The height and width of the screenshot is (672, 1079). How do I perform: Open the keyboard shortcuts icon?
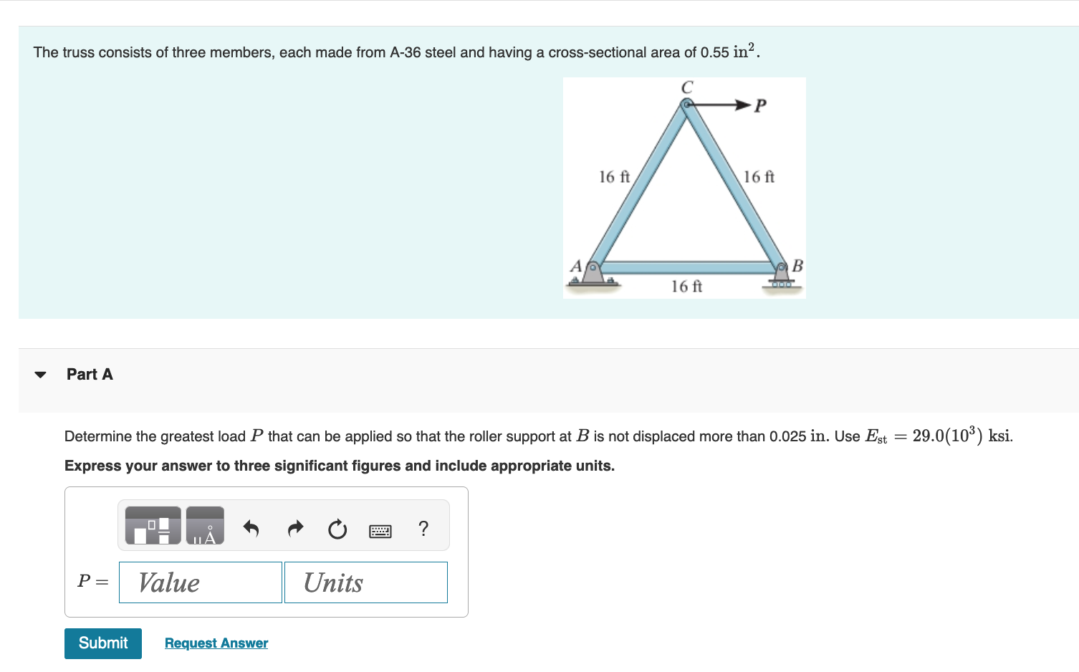380,530
